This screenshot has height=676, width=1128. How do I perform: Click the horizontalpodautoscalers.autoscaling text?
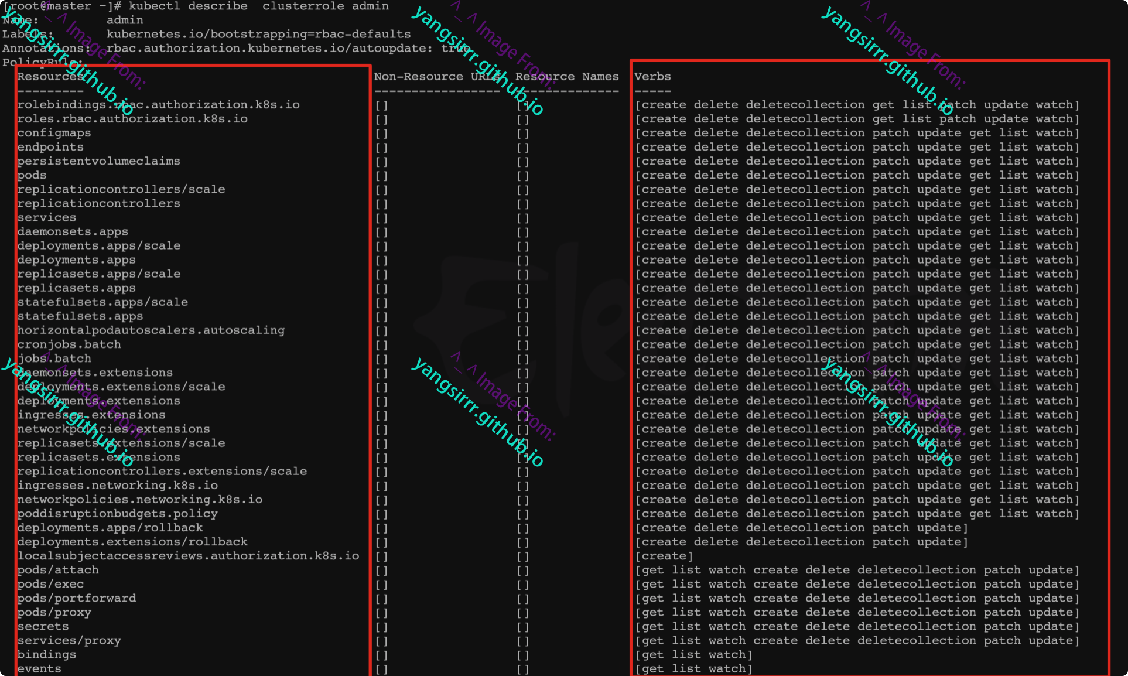tap(151, 330)
